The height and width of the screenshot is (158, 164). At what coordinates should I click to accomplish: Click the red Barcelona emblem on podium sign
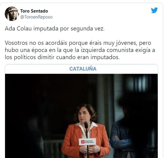pos(83,142)
